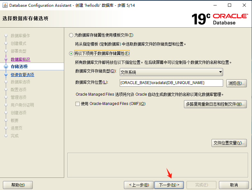Click the 完成 step label in sidebar
The image size is (252, 190).
tap(15, 136)
